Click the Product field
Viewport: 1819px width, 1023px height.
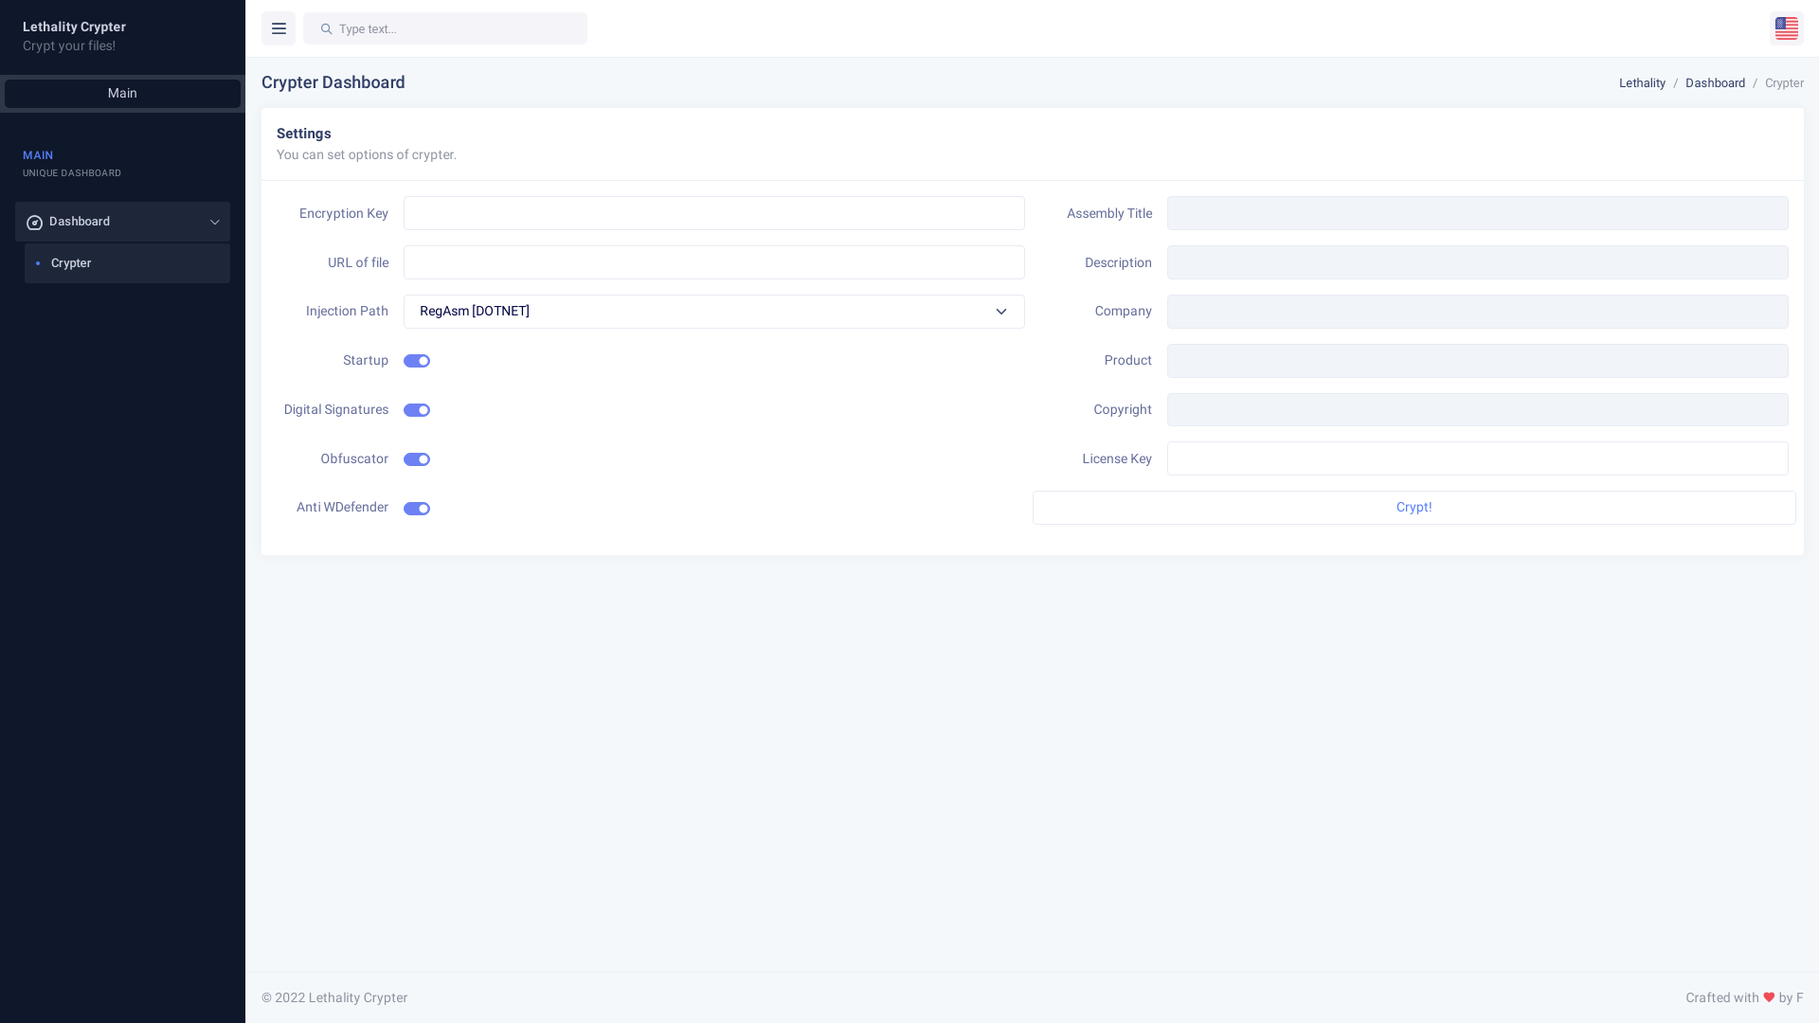[1477, 361]
